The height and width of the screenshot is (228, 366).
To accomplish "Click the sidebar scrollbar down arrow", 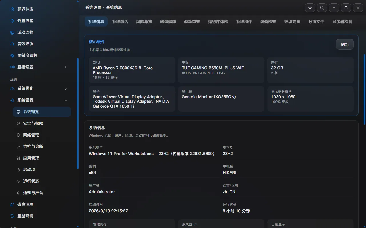I will 78,227.
